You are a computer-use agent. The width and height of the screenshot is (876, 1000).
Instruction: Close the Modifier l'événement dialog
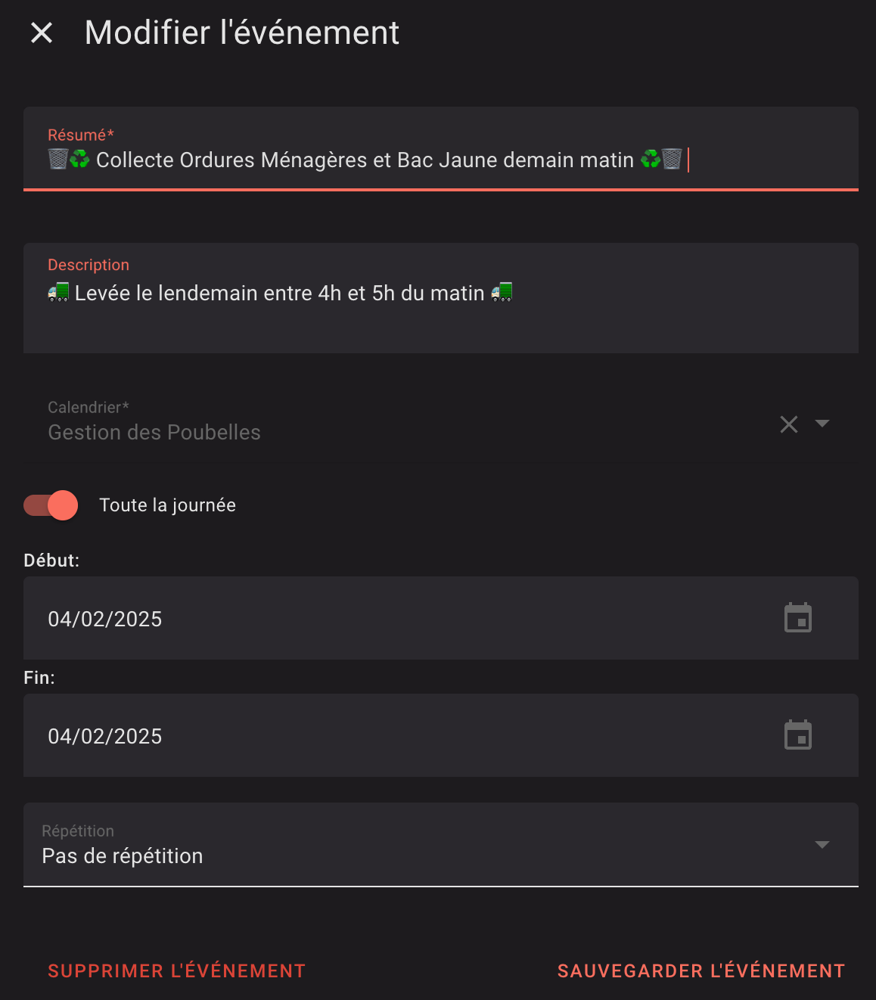coord(42,33)
